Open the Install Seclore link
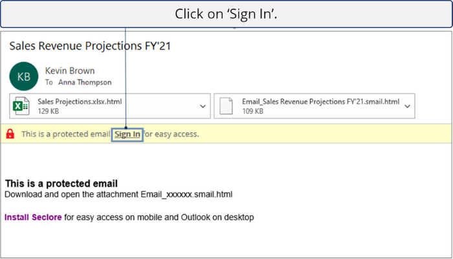This screenshot has width=453, height=259. [33, 217]
